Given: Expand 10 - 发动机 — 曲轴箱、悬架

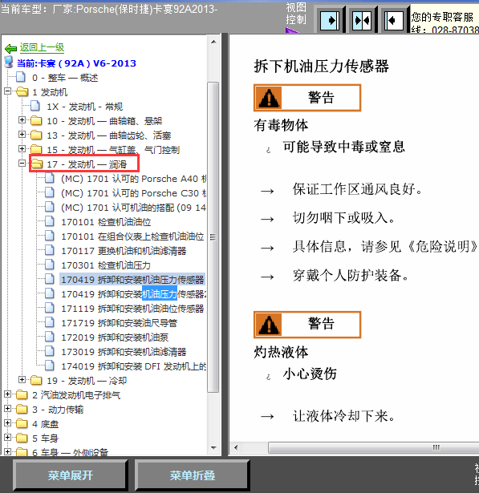Looking at the screenshot, I should 22,119.
